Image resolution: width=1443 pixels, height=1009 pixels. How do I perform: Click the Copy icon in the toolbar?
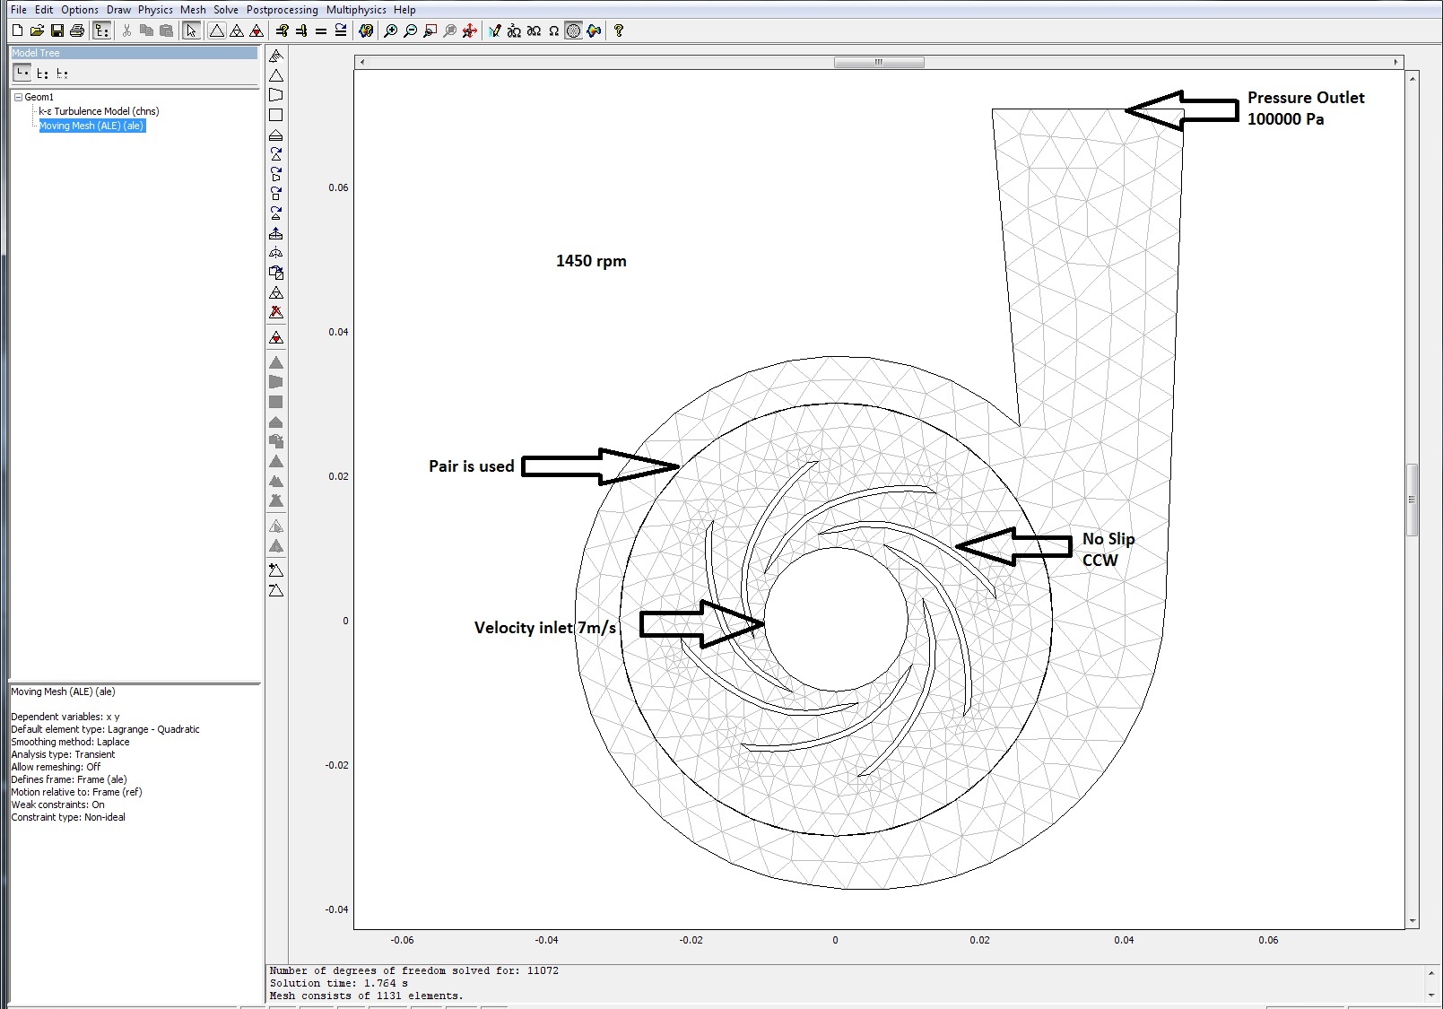pos(147,30)
